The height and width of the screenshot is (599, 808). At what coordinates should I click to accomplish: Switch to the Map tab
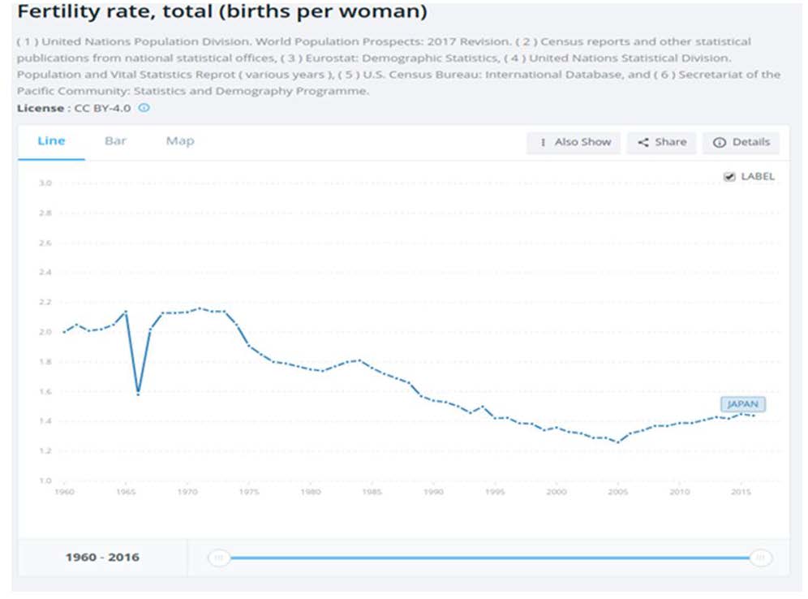(x=180, y=141)
